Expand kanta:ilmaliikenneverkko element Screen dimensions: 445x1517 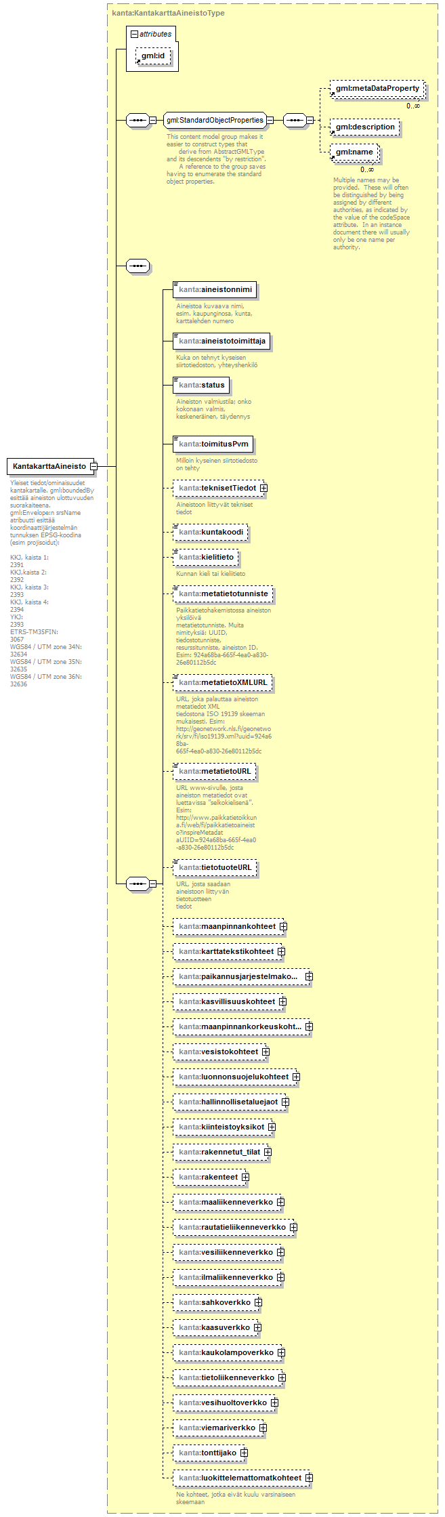click(280, 1277)
